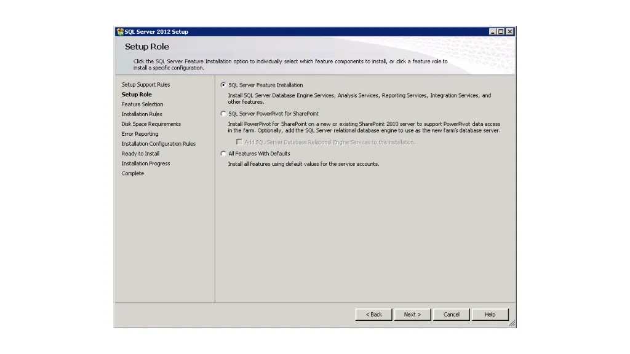The image size is (630, 354).
Task: Maximize the SQL Server 2012 Setup window
Action: pyautogui.click(x=501, y=32)
